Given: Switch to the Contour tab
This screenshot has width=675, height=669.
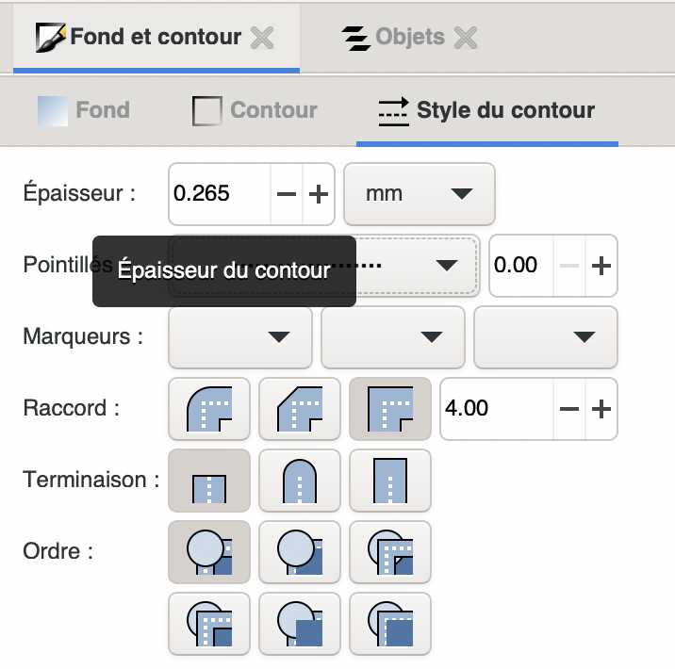Looking at the screenshot, I should [x=255, y=110].
